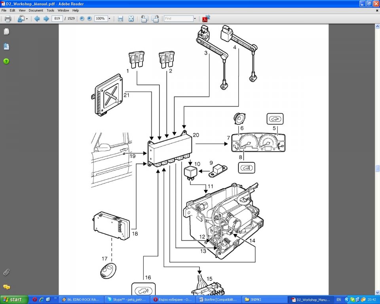This screenshot has height=304, width=380.
Task: Open the Tools menu
Action: (x=50, y=10)
